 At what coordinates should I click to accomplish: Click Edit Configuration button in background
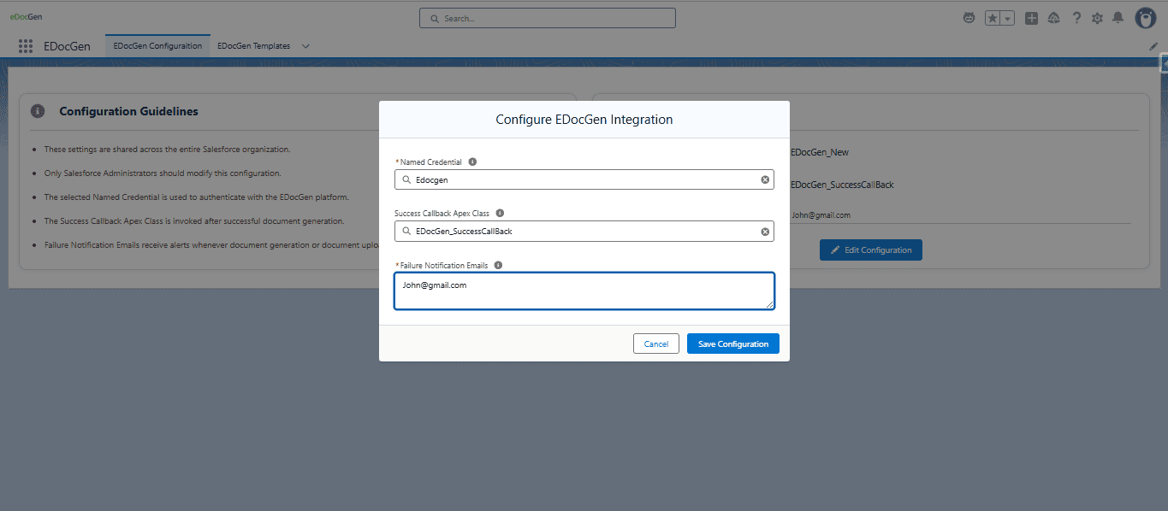click(871, 250)
